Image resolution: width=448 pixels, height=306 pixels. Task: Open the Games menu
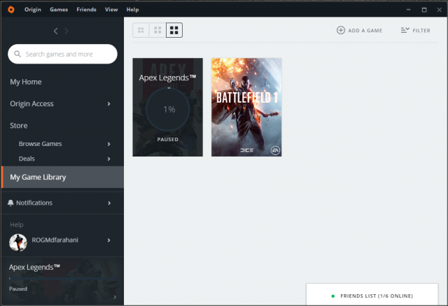coord(59,10)
